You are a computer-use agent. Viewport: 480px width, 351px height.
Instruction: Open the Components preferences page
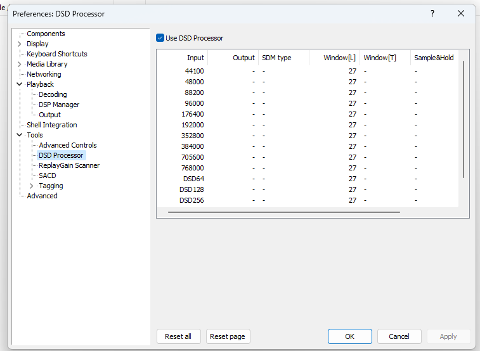pos(46,34)
